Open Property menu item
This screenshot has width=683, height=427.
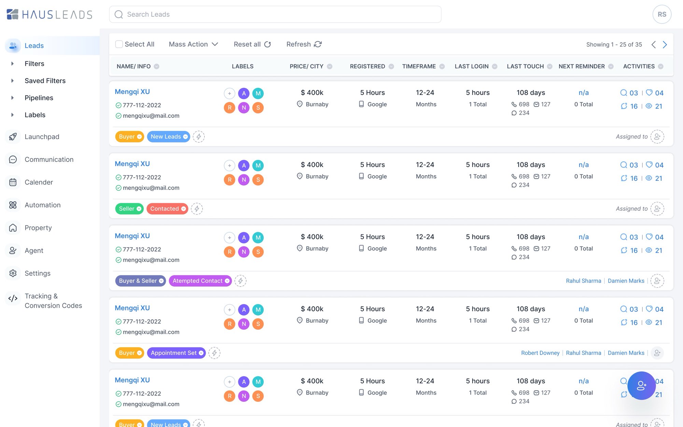coord(38,228)
